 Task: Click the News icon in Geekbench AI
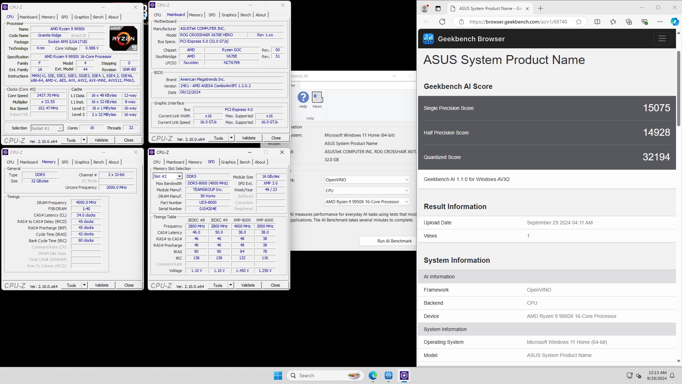317,97
